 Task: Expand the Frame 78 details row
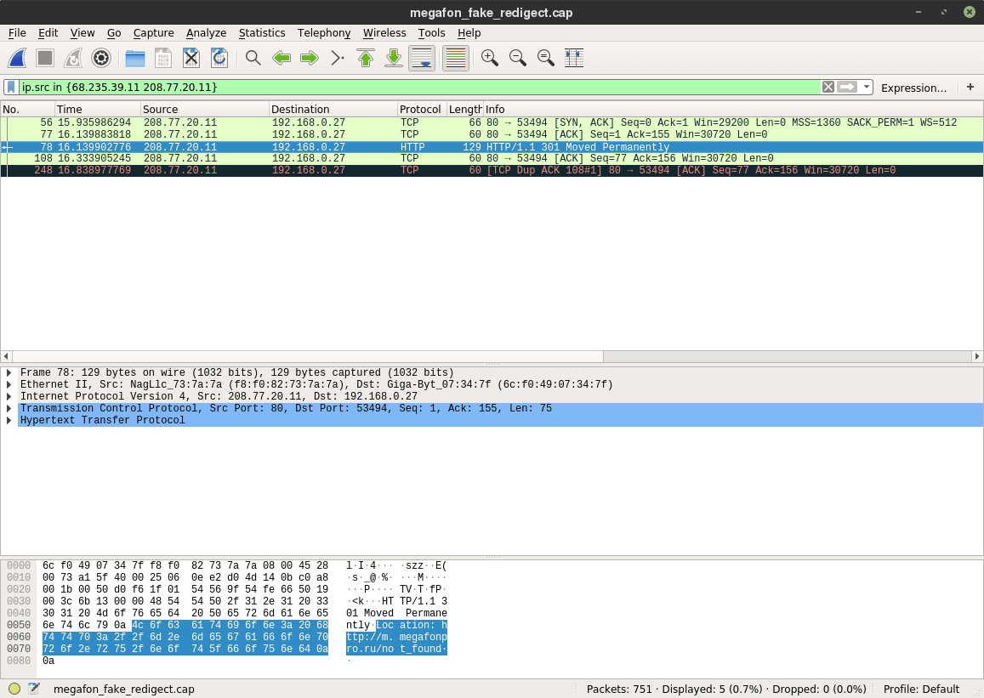pyautogui.click(x=9, y=372)
